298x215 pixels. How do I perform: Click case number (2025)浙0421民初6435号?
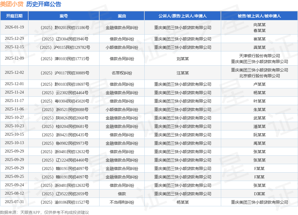(x=65, y=135)
